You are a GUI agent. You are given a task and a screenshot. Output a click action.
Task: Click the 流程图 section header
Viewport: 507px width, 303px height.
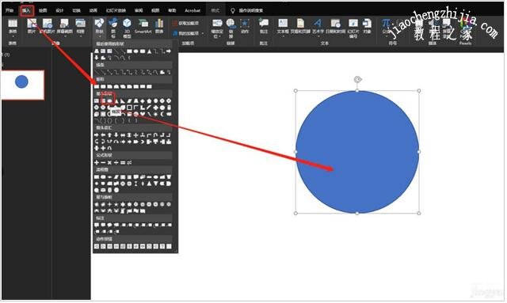133,169
